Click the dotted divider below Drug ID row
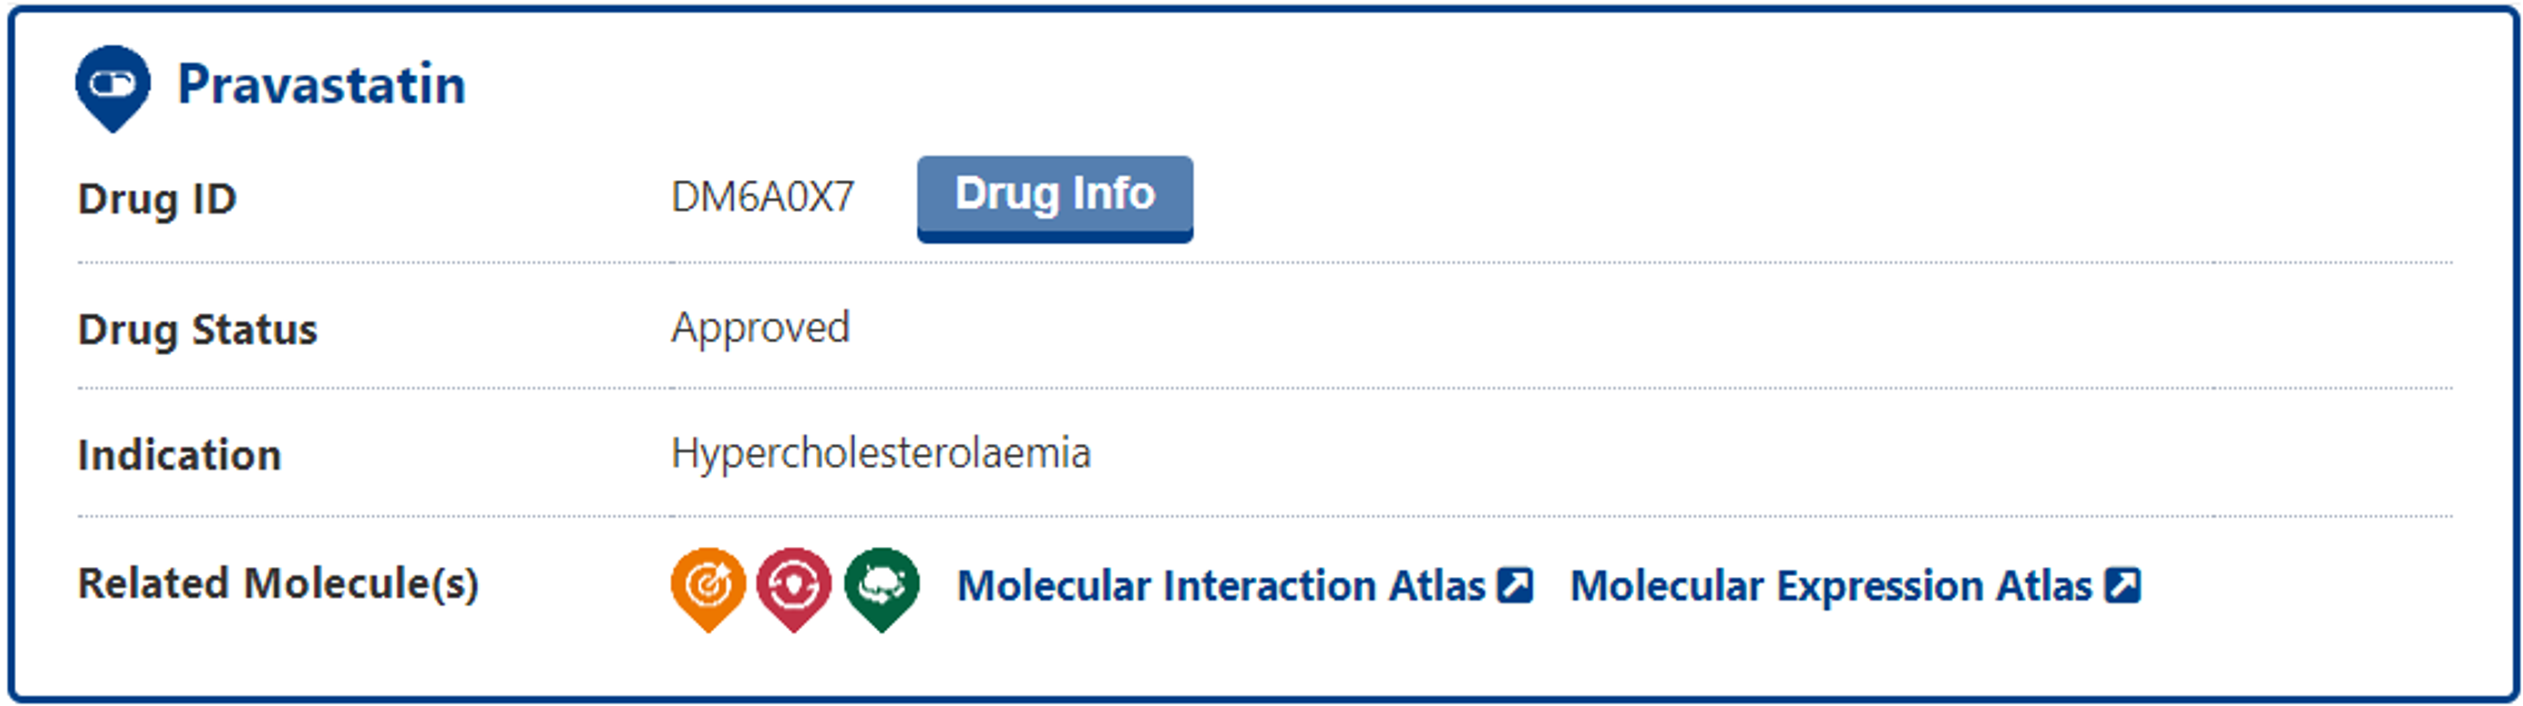The width and height of the screenshot is (2523, 706). click(1263, 263)
